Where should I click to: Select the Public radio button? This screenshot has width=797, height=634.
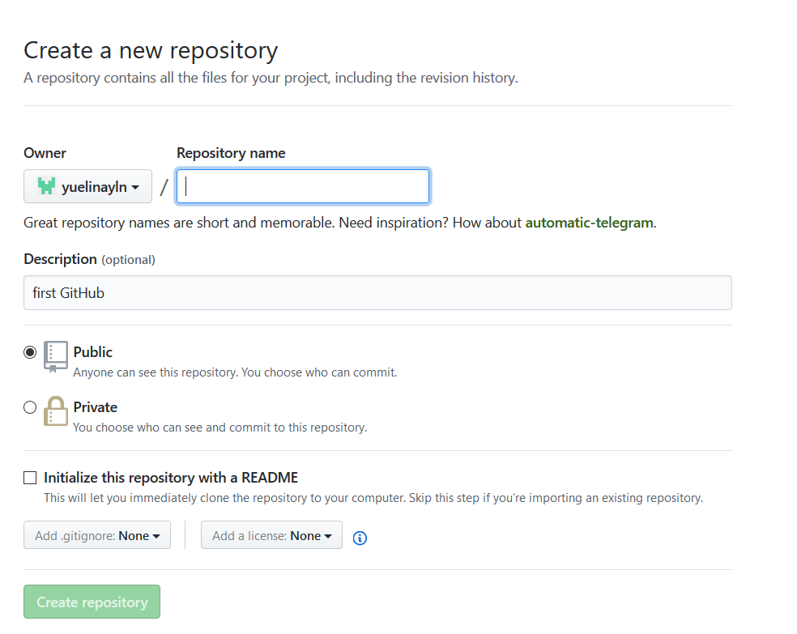[30, 352]
